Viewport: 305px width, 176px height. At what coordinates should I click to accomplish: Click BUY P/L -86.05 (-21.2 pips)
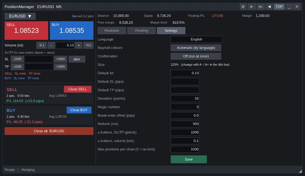point(24,122)
